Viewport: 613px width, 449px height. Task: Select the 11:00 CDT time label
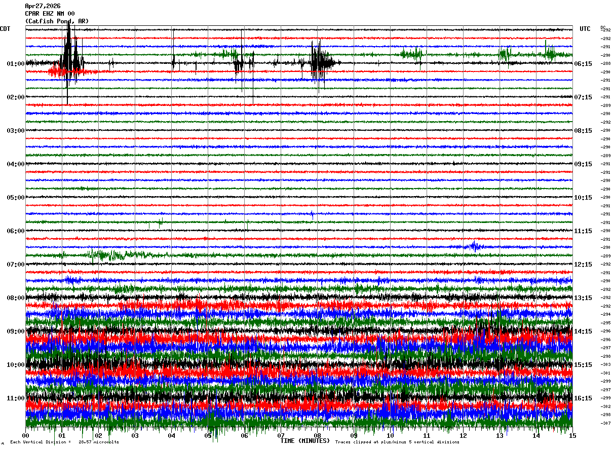[16, 398]
